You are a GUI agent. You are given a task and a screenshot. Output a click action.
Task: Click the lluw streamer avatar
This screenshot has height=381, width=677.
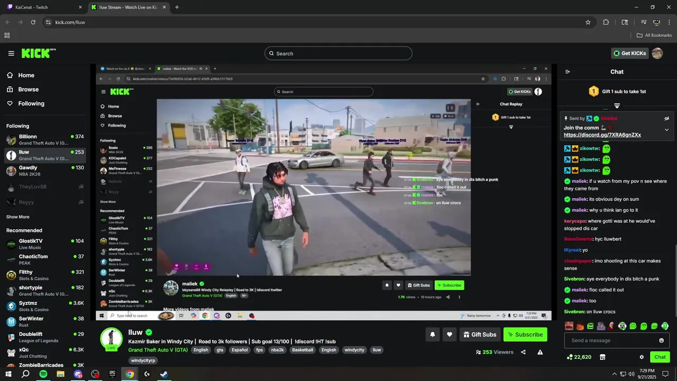pyautogui.click(x=112, y=339)
